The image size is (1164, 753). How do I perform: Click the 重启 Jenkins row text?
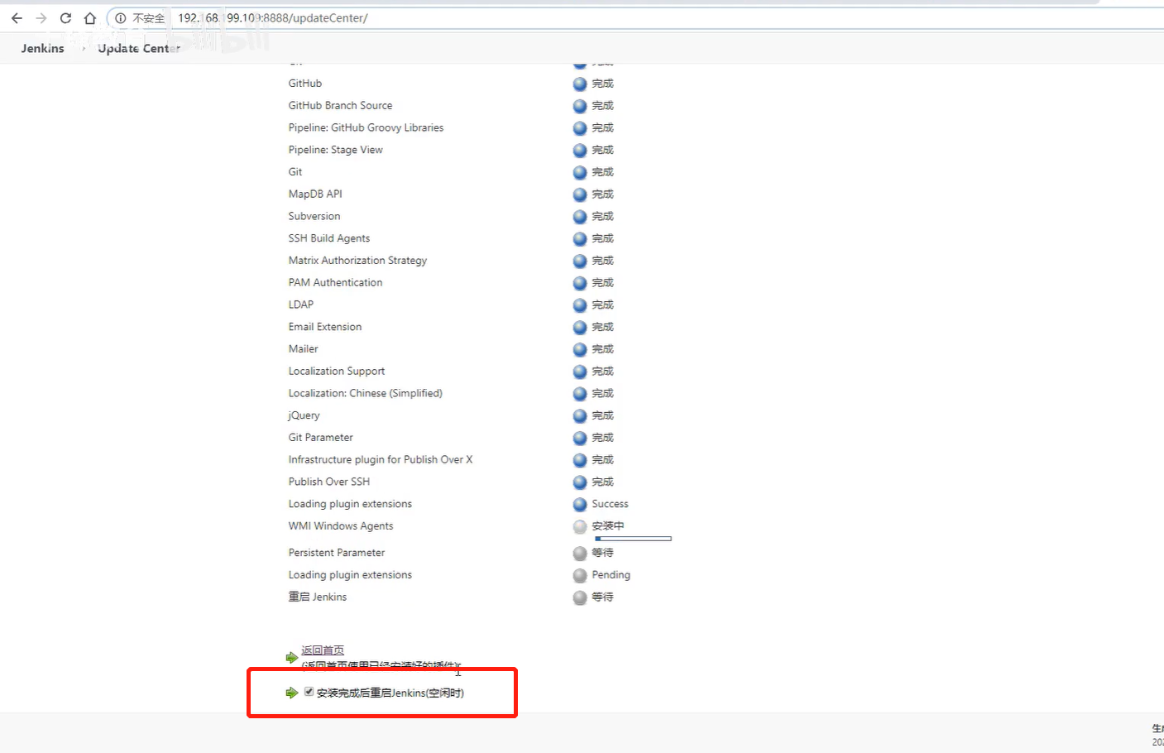coord(318,597)
